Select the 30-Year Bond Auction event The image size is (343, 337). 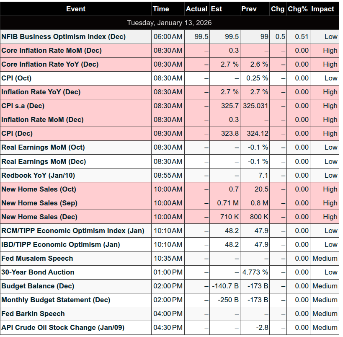click(x=38, y=272)
